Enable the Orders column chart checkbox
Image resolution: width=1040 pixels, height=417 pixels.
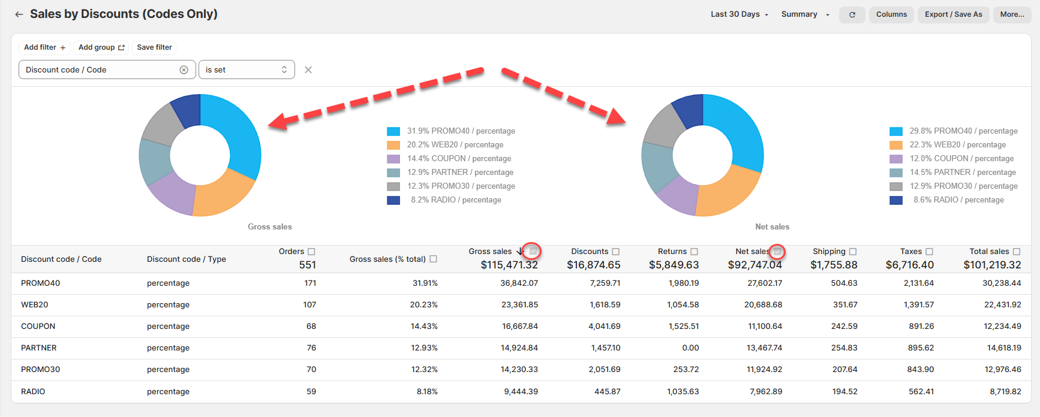[311, 252]
